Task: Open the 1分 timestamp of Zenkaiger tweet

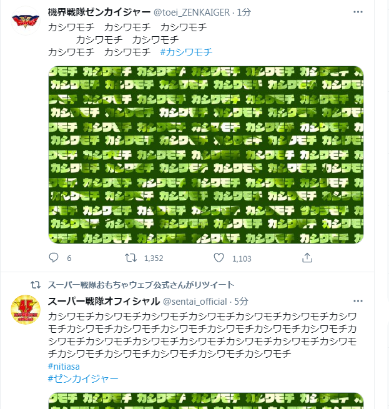Action: (x=244, y=12)
